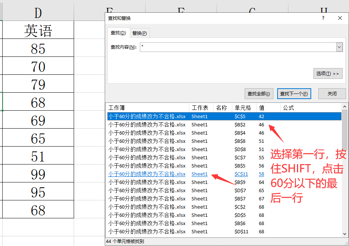Click the 单元格 column header
The image size is (349, 246).
pyautogui.click(x=244, y=108)
